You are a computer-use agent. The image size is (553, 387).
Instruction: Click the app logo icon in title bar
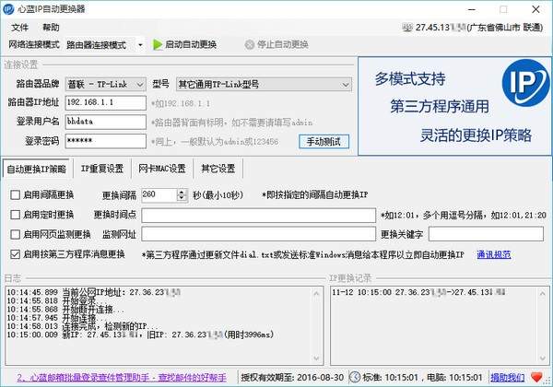click(x=9, y=9)
